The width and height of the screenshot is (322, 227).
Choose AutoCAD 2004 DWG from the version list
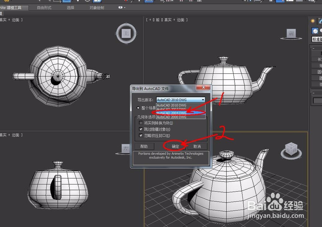181,113
